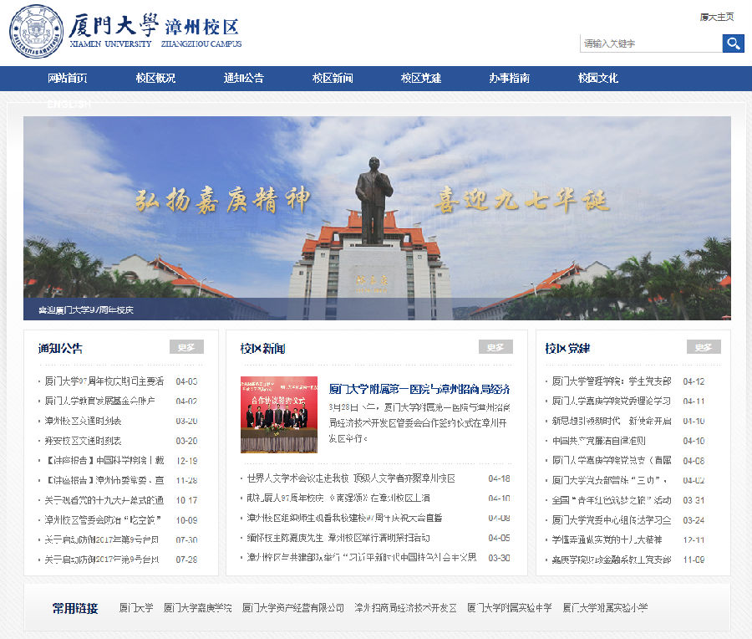Open 厦门大学嘉庚学院 in common links
752x639 pixels.
click(198, 608)
